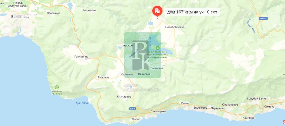Click the red building map marker
The image size is (285, 126).
point(157,11)
